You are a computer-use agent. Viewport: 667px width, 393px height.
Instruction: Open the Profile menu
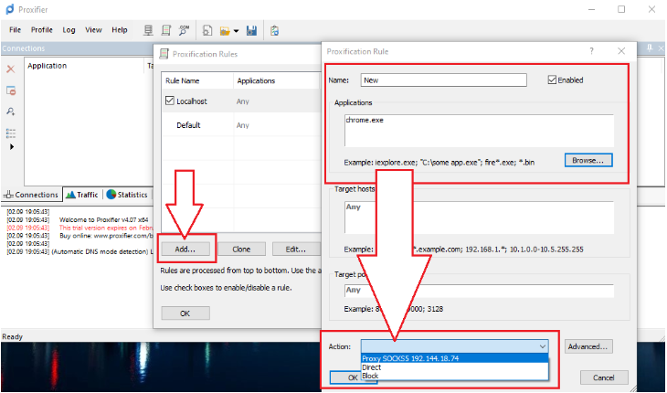tap(42, 30)
